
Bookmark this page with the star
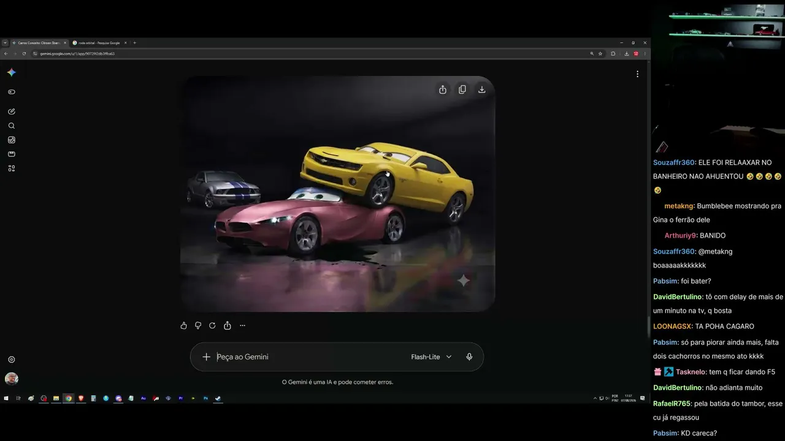[600, 53]
